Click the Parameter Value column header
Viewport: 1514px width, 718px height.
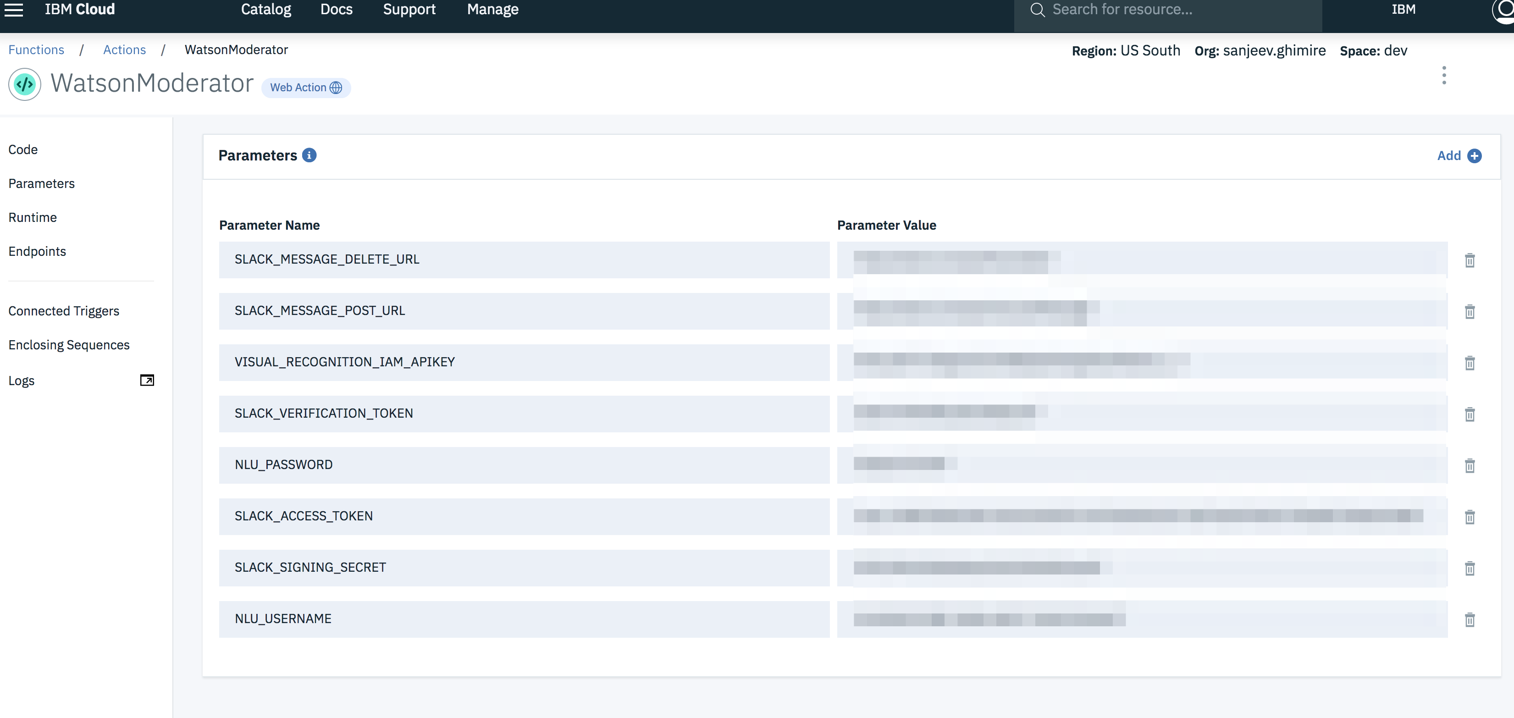pos(886,225)
